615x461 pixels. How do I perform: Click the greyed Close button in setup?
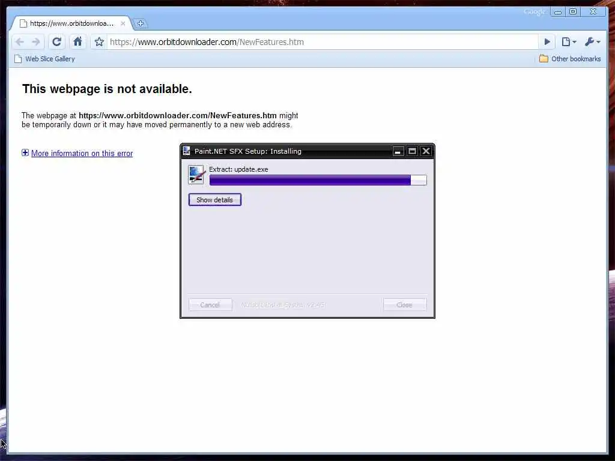click(x=404, y=304)
